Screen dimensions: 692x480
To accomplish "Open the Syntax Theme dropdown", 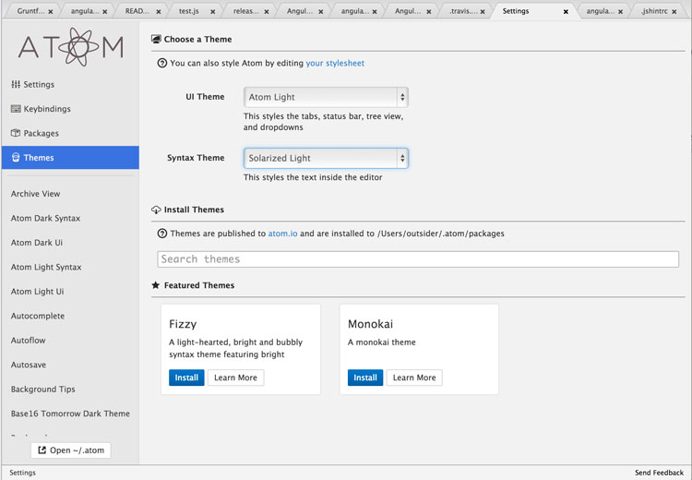I will 326,158.
